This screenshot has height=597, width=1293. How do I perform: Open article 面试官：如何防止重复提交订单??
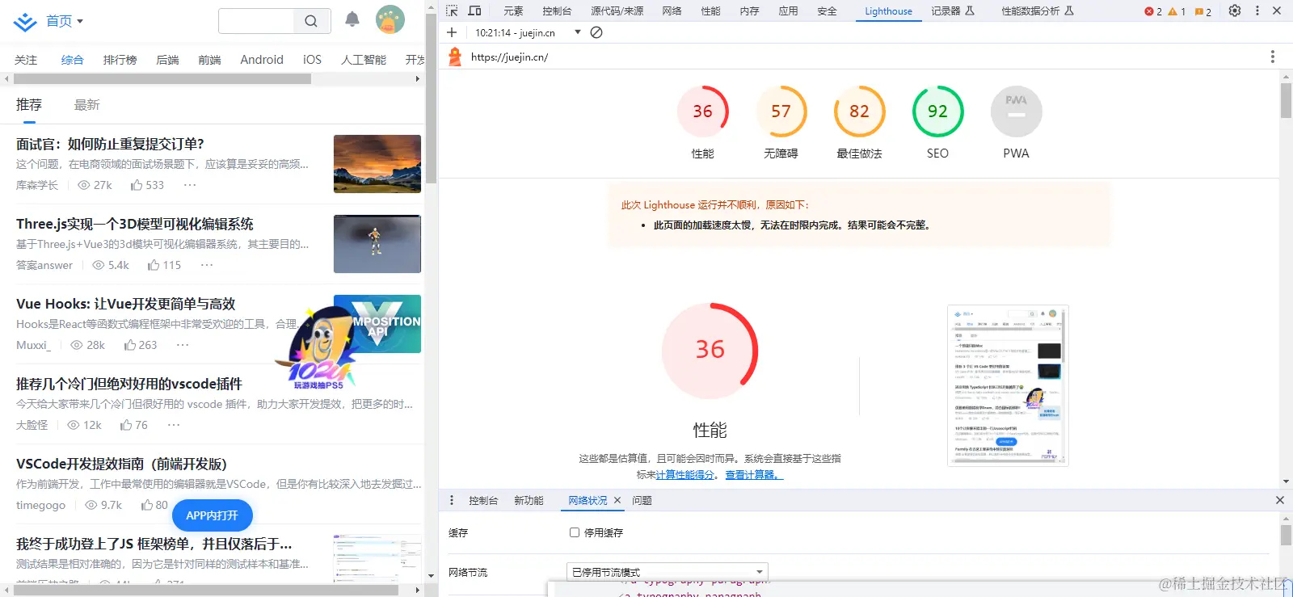tap(110, 144)
